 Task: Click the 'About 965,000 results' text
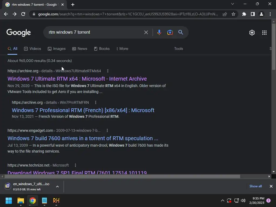click(x=40, y=61)
